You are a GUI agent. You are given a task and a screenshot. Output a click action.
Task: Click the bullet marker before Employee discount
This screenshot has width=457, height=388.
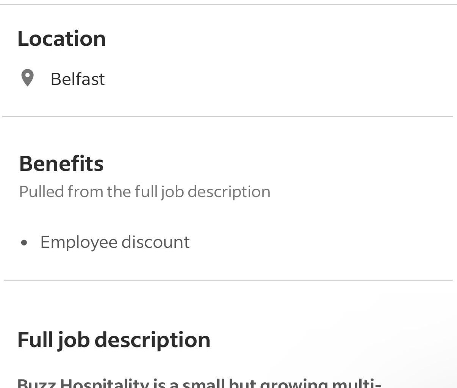(x=25, y=242)
